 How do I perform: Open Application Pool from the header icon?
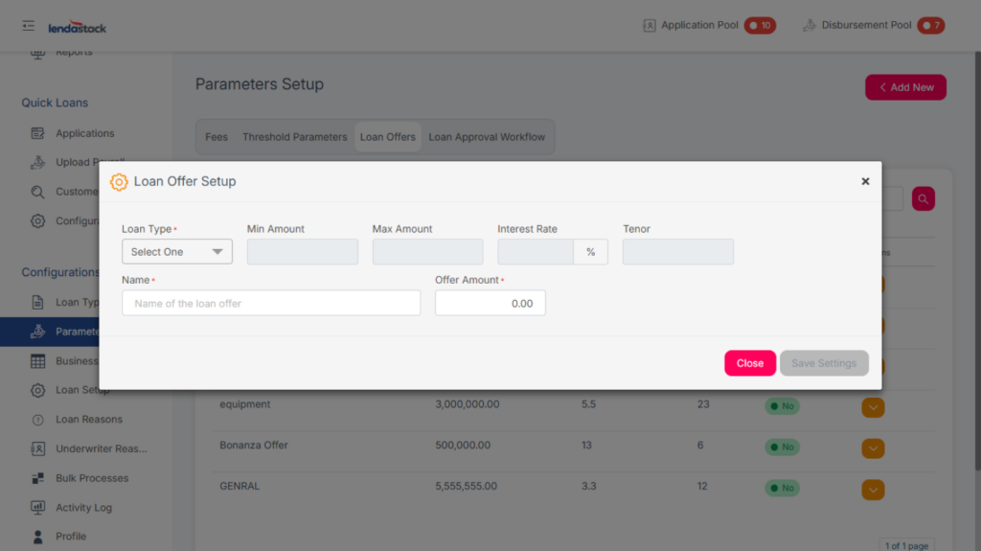pos(650,26)
